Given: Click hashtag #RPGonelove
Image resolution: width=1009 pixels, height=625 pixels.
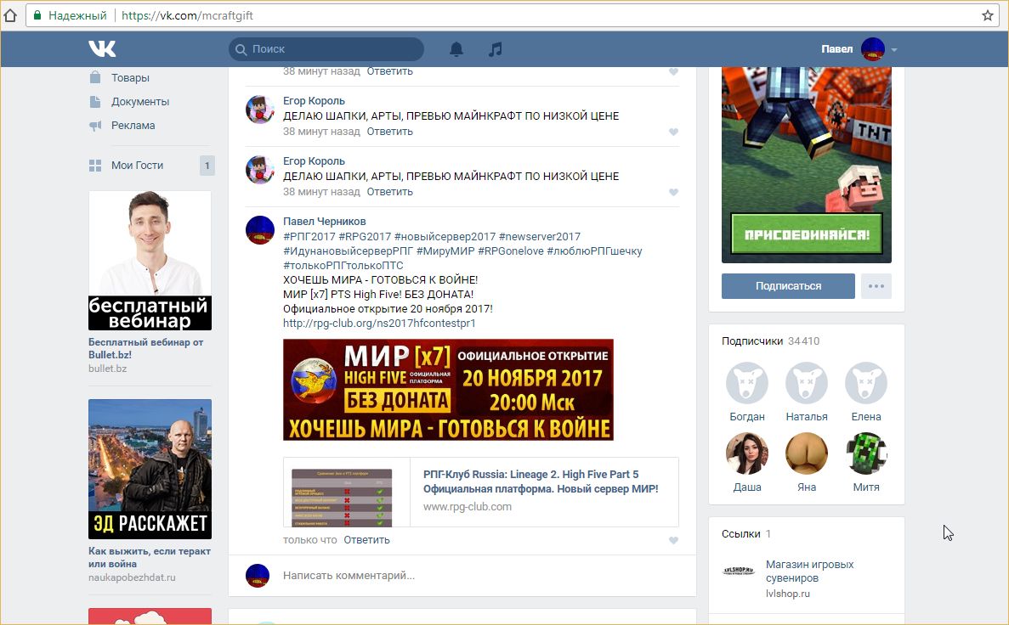Looking at the screenshot, I should coord(510,251).
